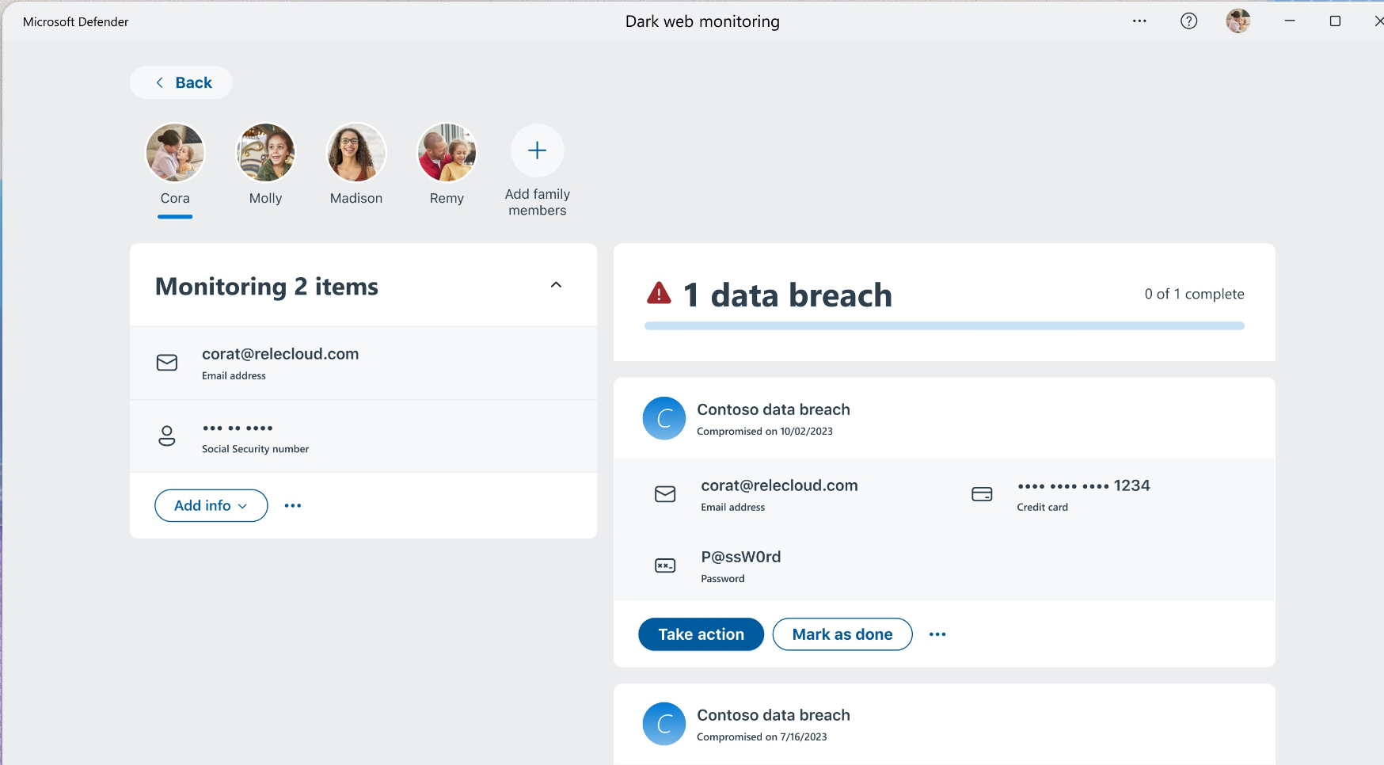The width and height of the screenshot is (1384, 765).
Task: Go back using the Back button
Action: pos(181,82)
